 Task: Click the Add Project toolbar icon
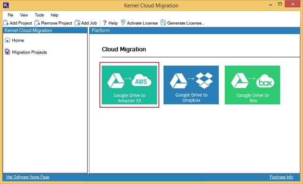(x=6, y=23)
